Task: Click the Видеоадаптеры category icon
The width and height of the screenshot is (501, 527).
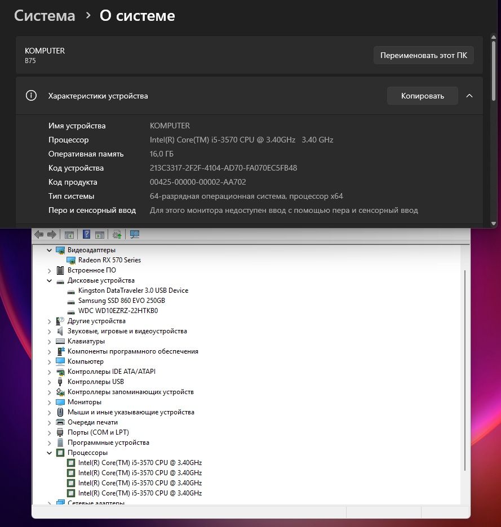Action: (60, 250)
